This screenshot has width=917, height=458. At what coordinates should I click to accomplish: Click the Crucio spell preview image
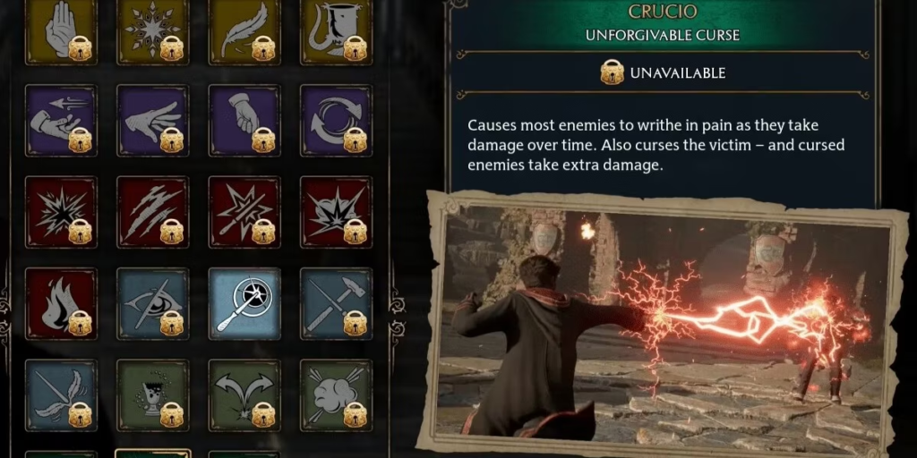665,322
